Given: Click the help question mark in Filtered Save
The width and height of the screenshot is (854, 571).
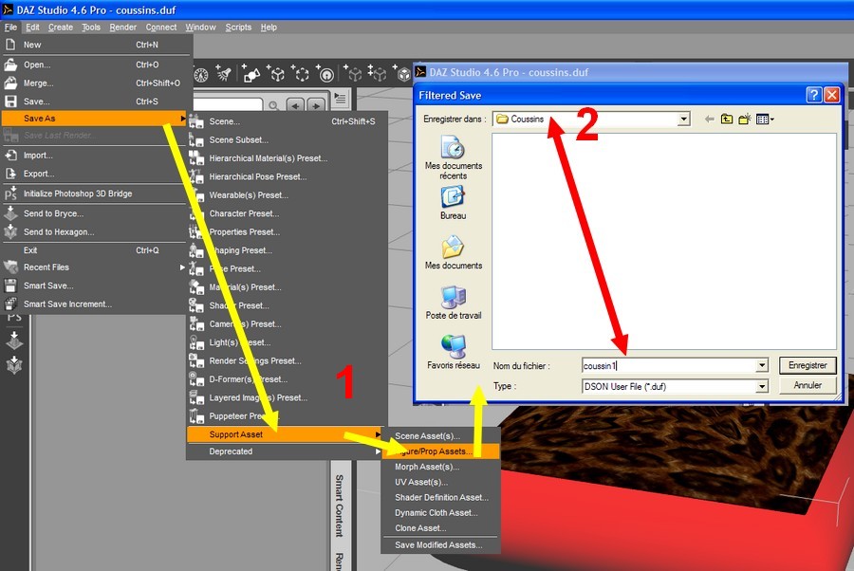Looking at the screenshot, I should (814, 95).
